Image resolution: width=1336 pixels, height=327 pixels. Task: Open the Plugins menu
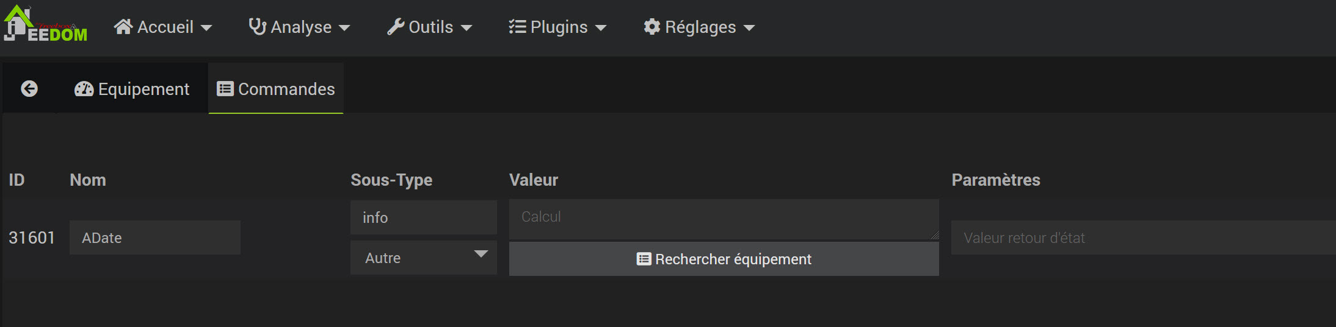(x=559, y=27)
